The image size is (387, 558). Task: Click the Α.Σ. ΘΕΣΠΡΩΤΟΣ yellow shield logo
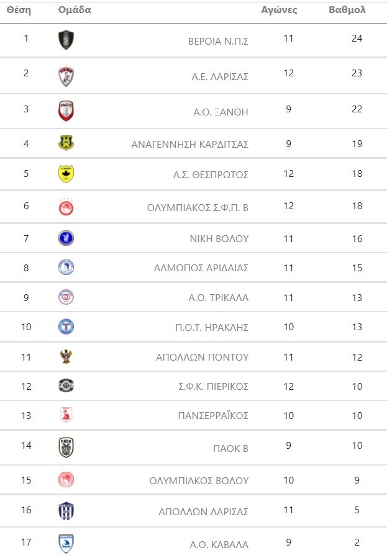pyautogui.click(x=66, y=174)
